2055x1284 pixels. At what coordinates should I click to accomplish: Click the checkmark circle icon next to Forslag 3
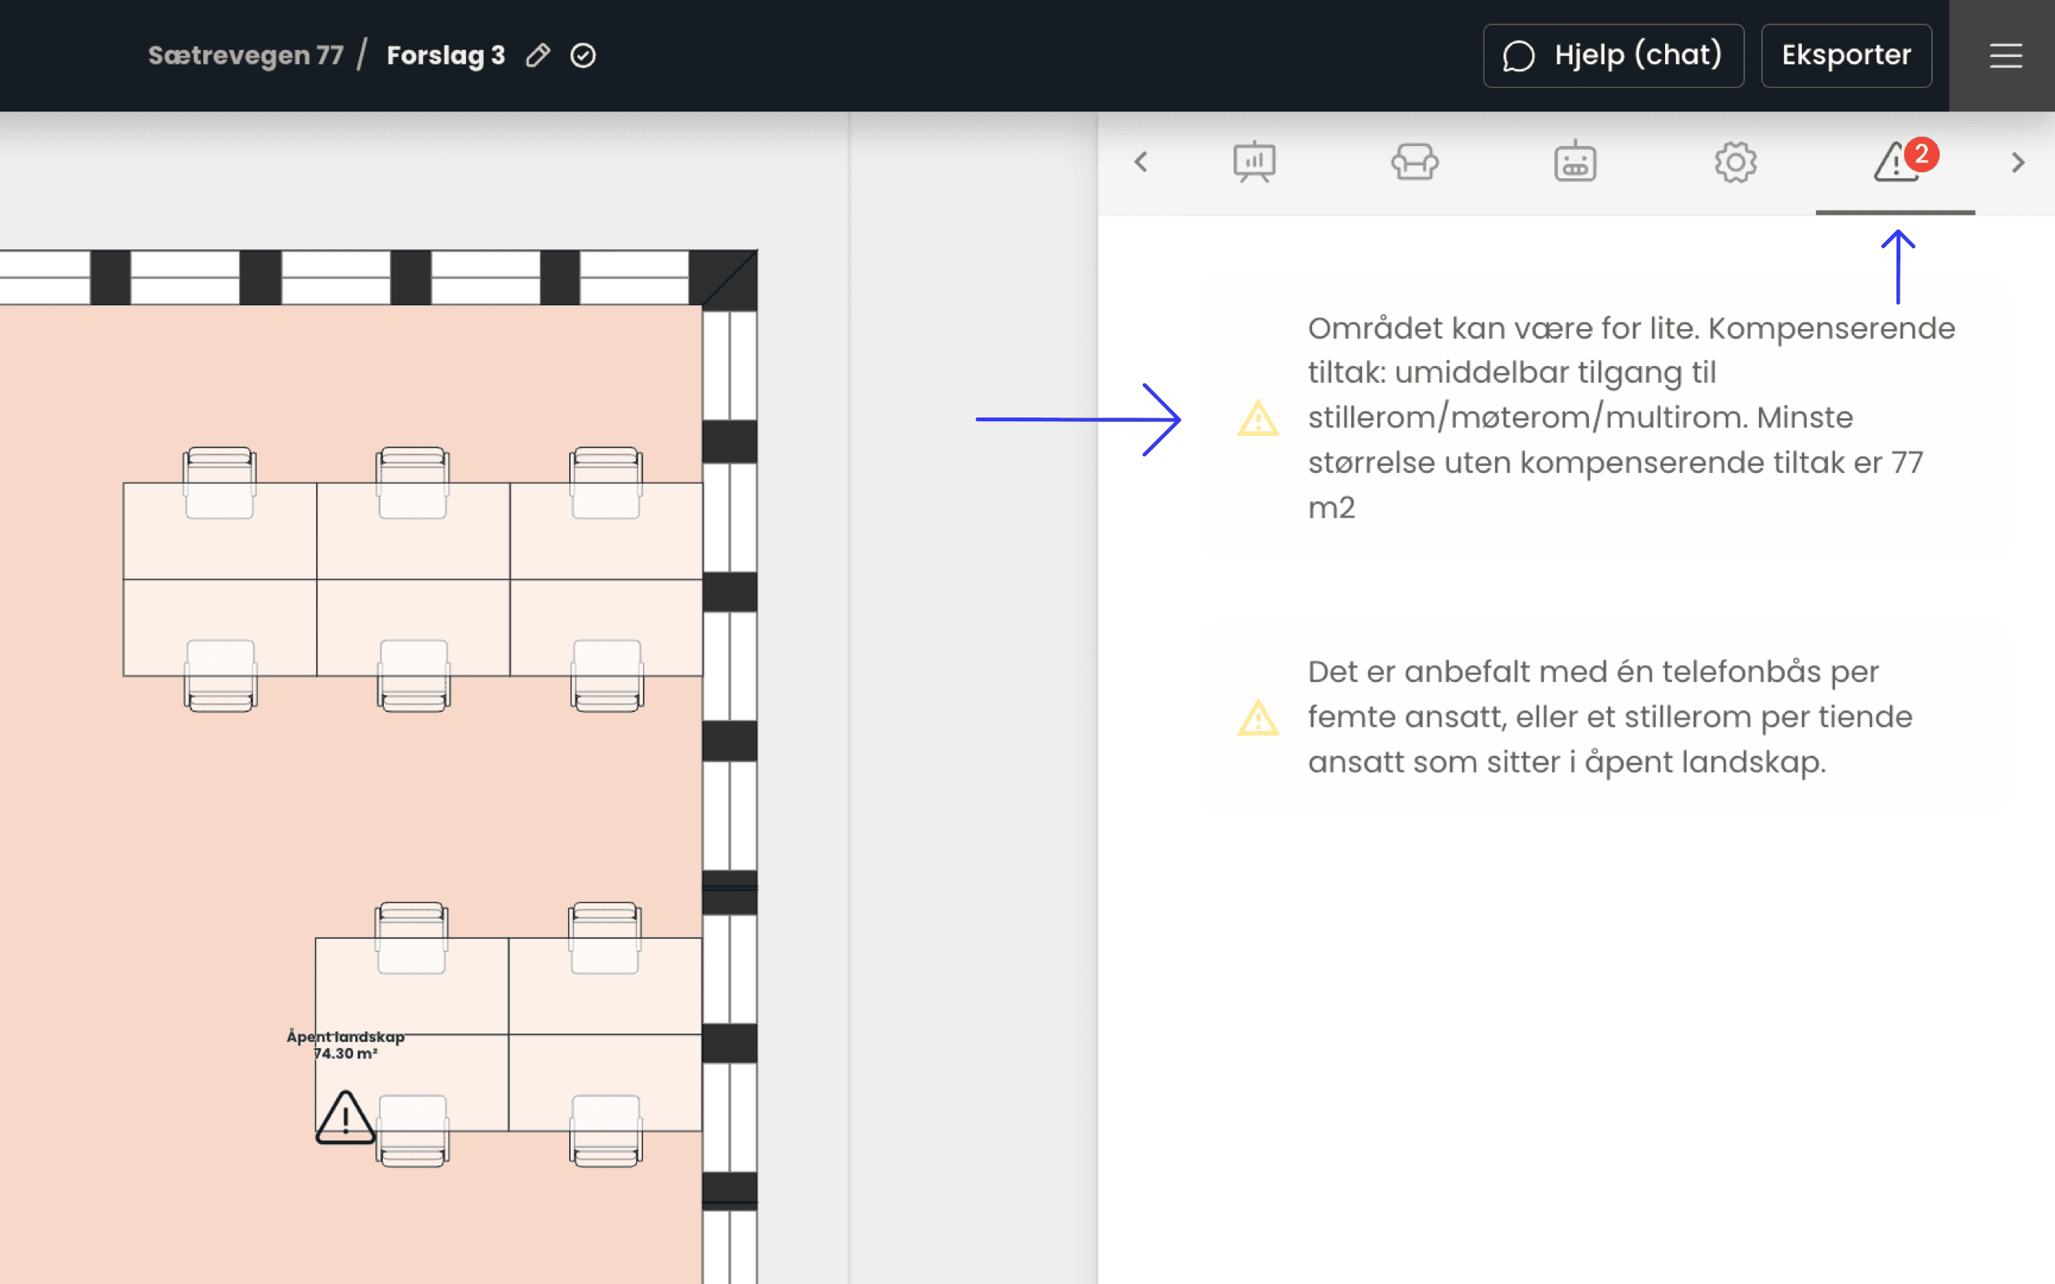(x=582, y=56)
